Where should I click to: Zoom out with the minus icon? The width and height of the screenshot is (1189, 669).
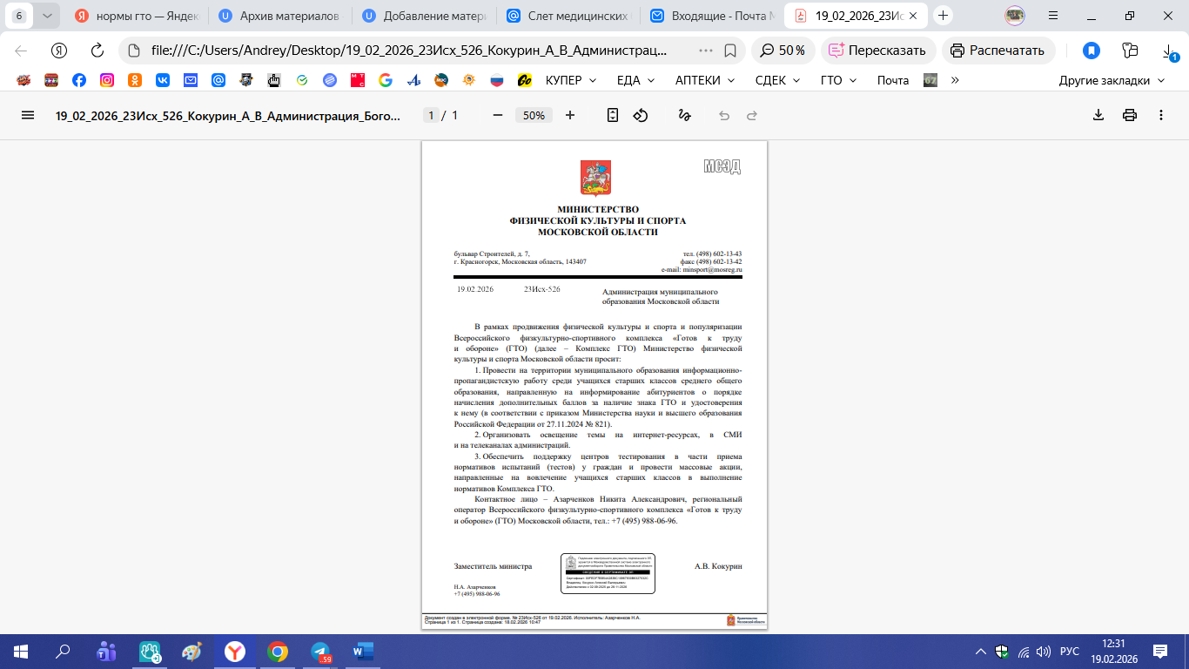(498, 115)
